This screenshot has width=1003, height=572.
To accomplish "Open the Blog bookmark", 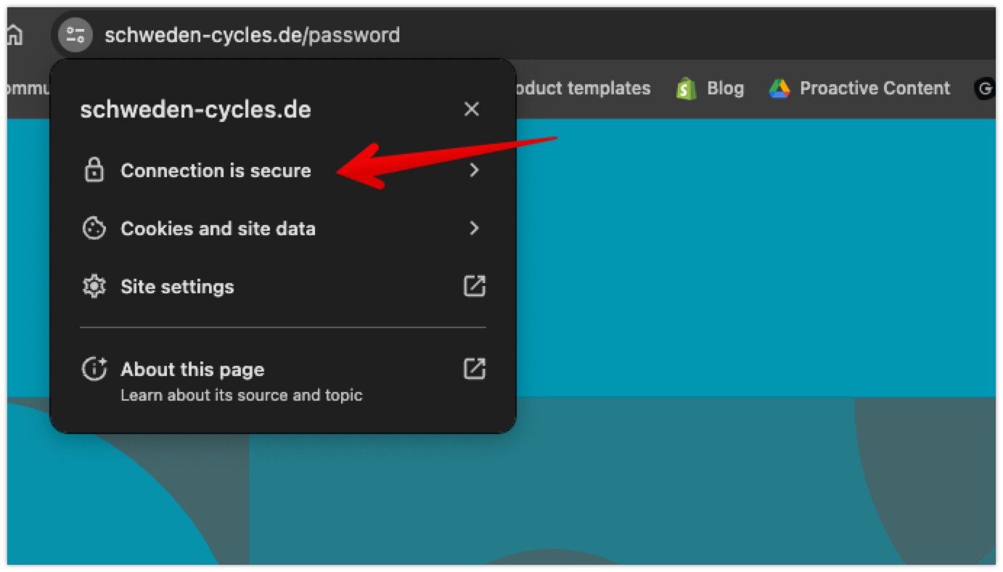I will coord(710,89).
